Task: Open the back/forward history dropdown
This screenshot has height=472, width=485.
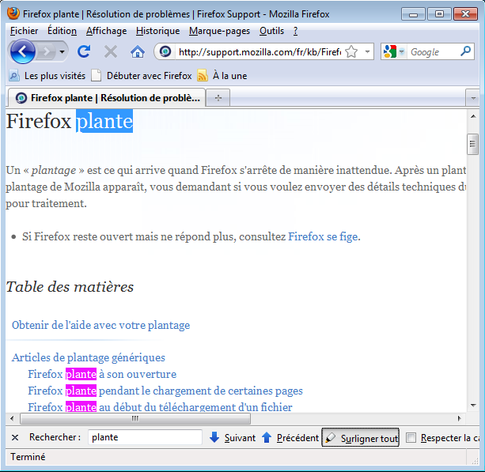Action: [63, 51]
